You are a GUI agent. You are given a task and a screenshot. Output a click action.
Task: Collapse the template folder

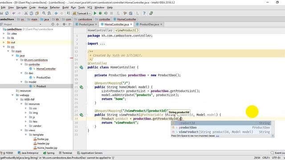[x=26, y=135]
